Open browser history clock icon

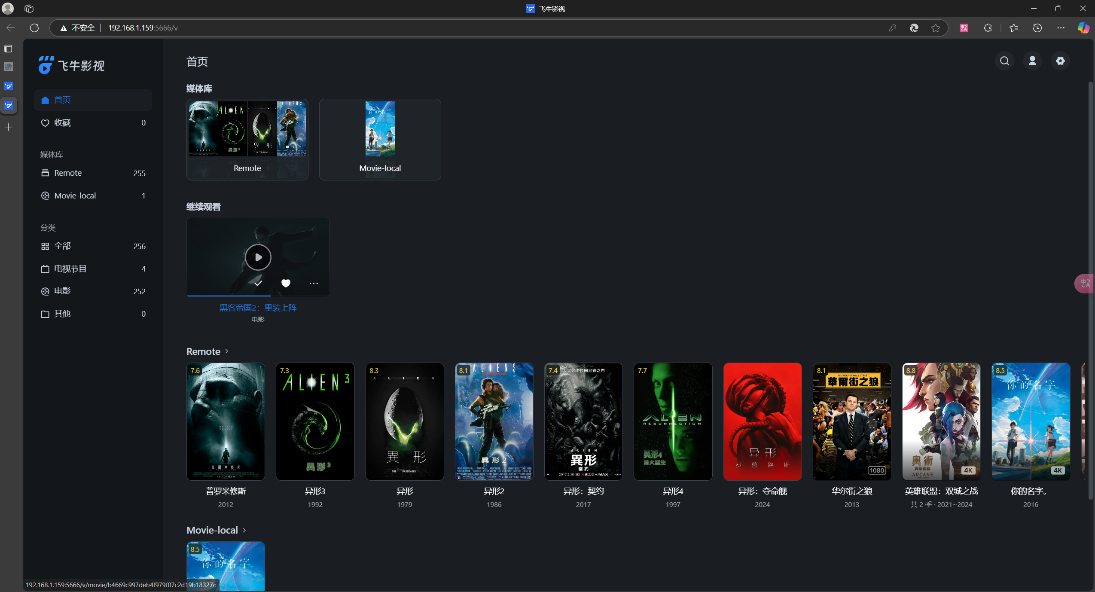coord(1037,28)
